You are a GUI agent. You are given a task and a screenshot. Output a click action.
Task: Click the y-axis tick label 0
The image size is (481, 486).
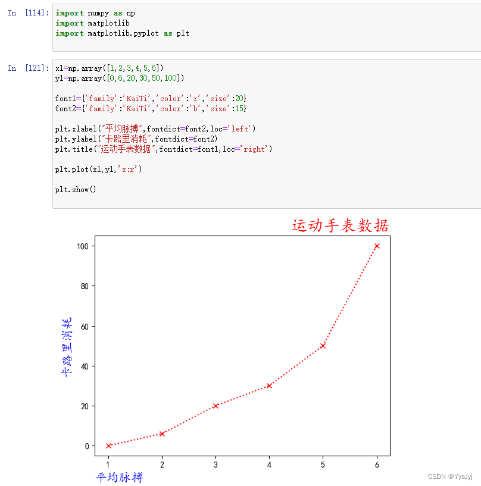click(87, 446)
